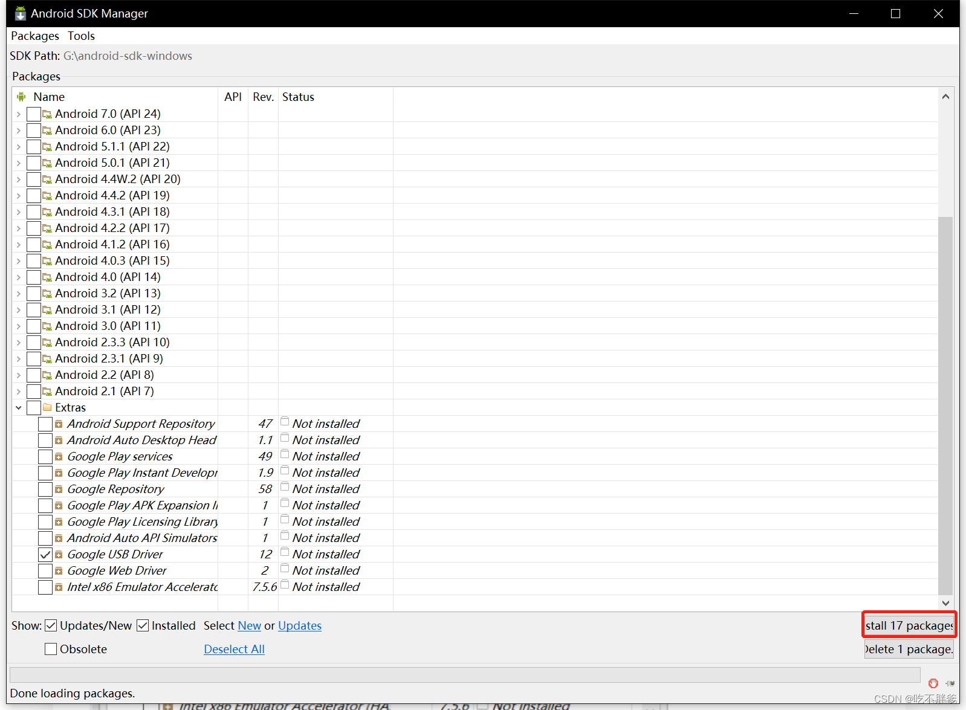The height and width of the screenshot is (710, 966).
Task: Click package icon beside Android Support Repository
Action: pos(59,424)
